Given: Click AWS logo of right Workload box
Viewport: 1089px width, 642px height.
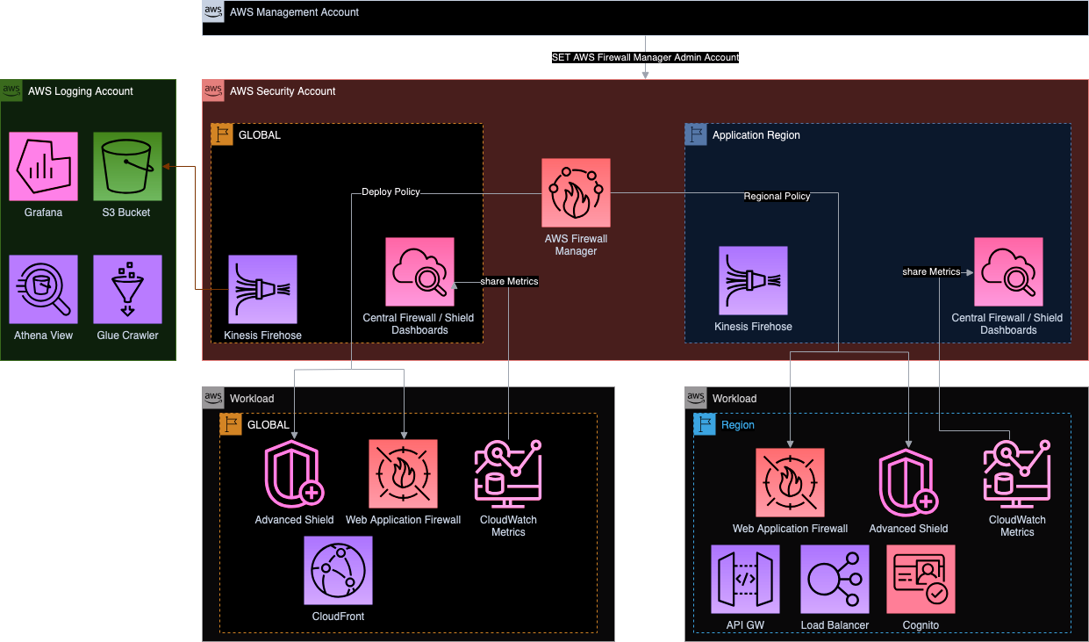Looking at the screenshot, I should 696,398.
